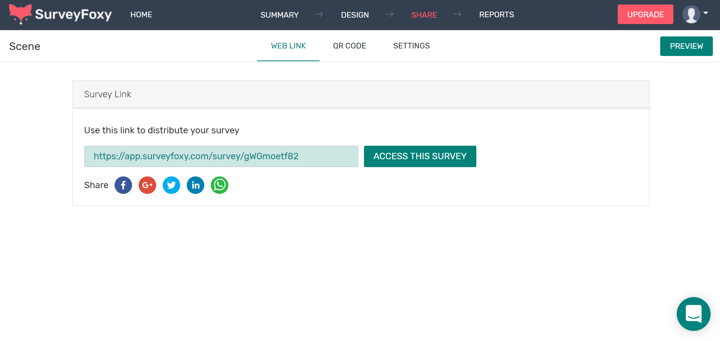720x341 pixels.
Task: Open the support chat widget
Action: [693, 314]
